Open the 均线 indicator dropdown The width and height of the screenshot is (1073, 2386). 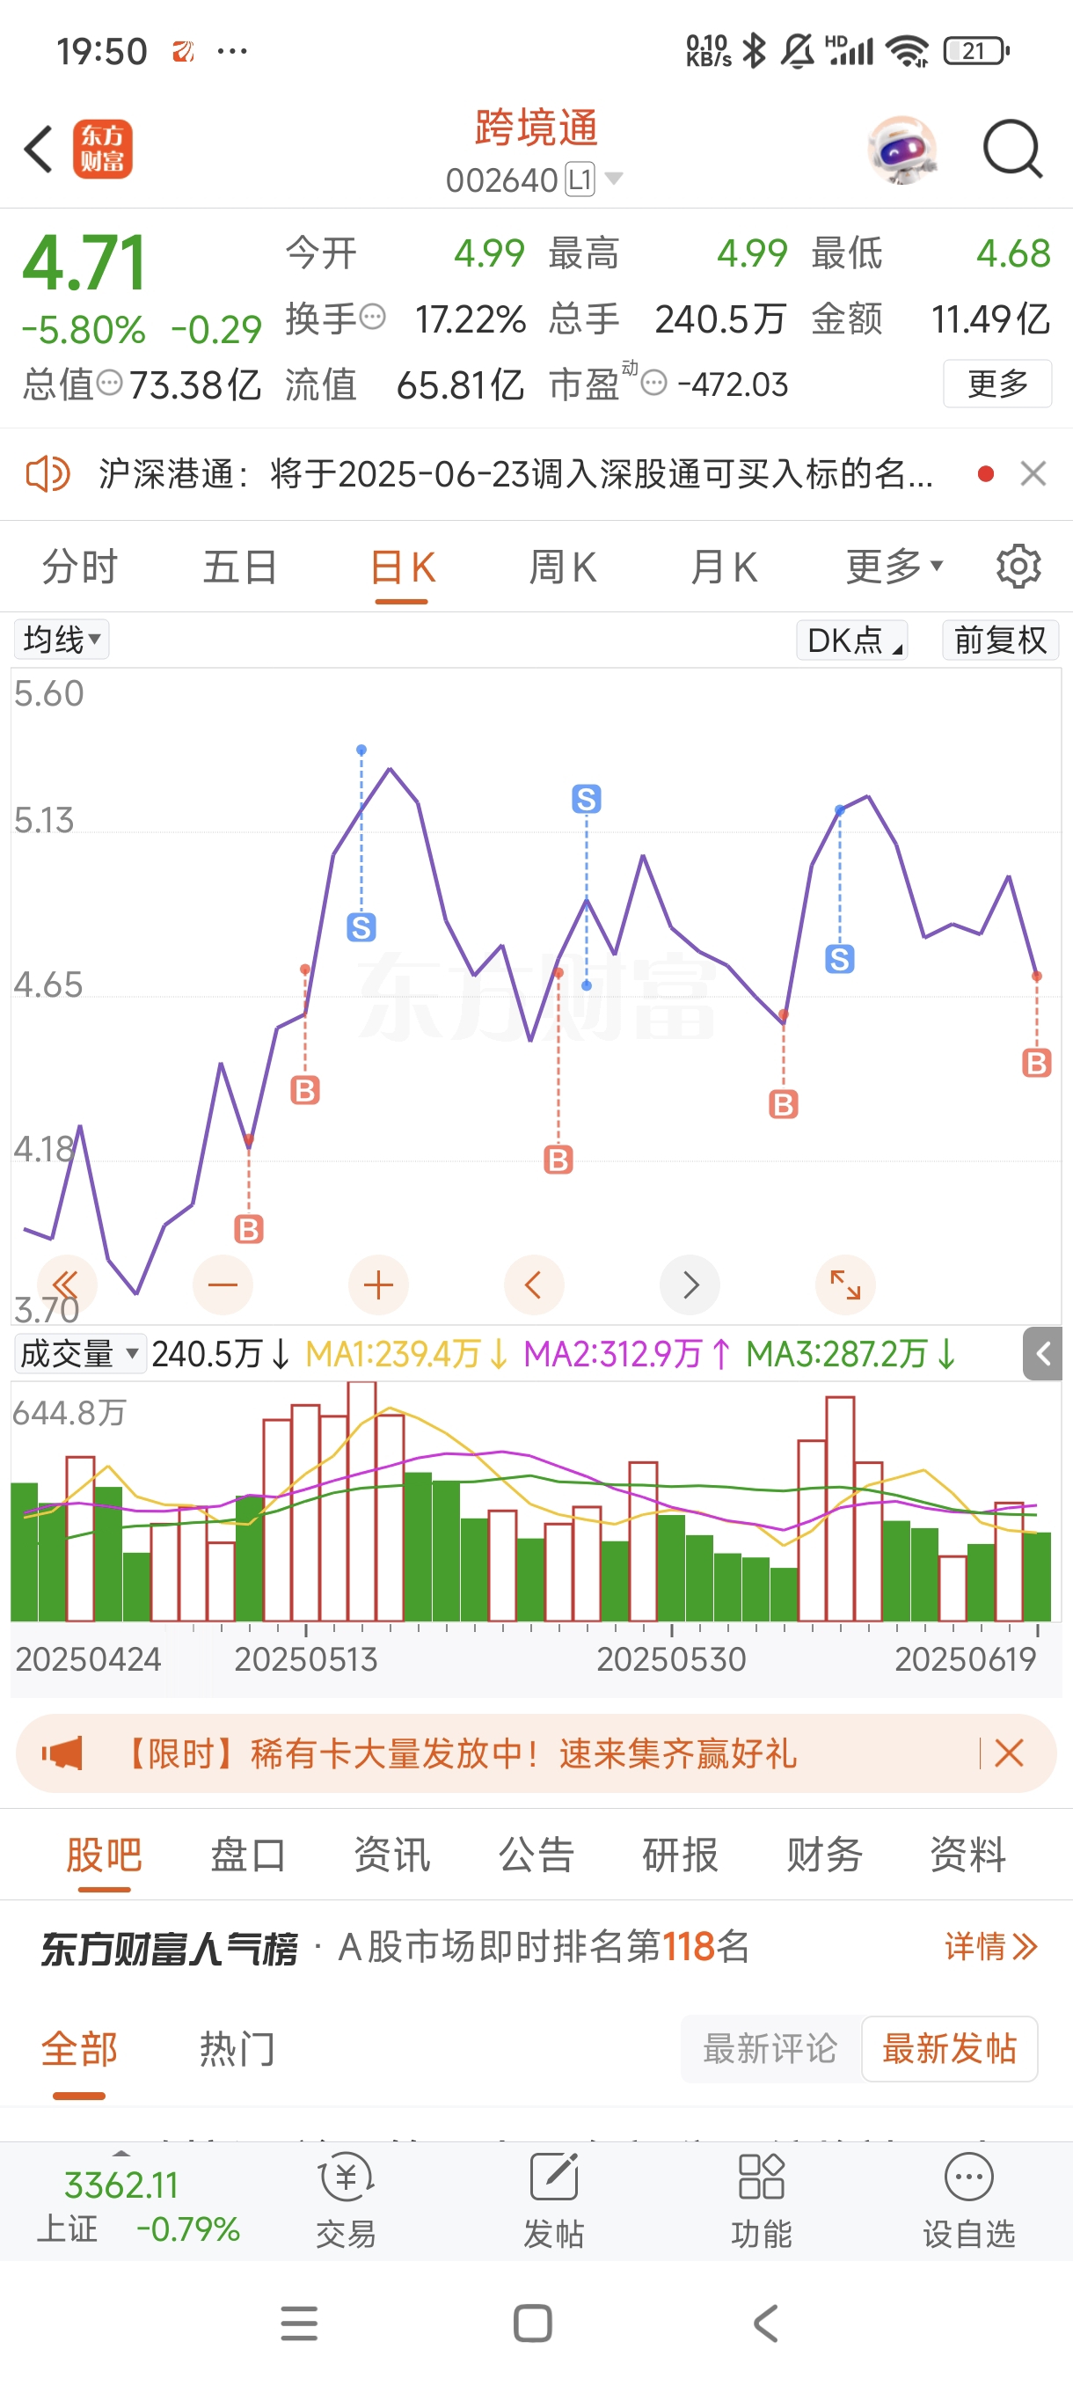pos(61,639)
